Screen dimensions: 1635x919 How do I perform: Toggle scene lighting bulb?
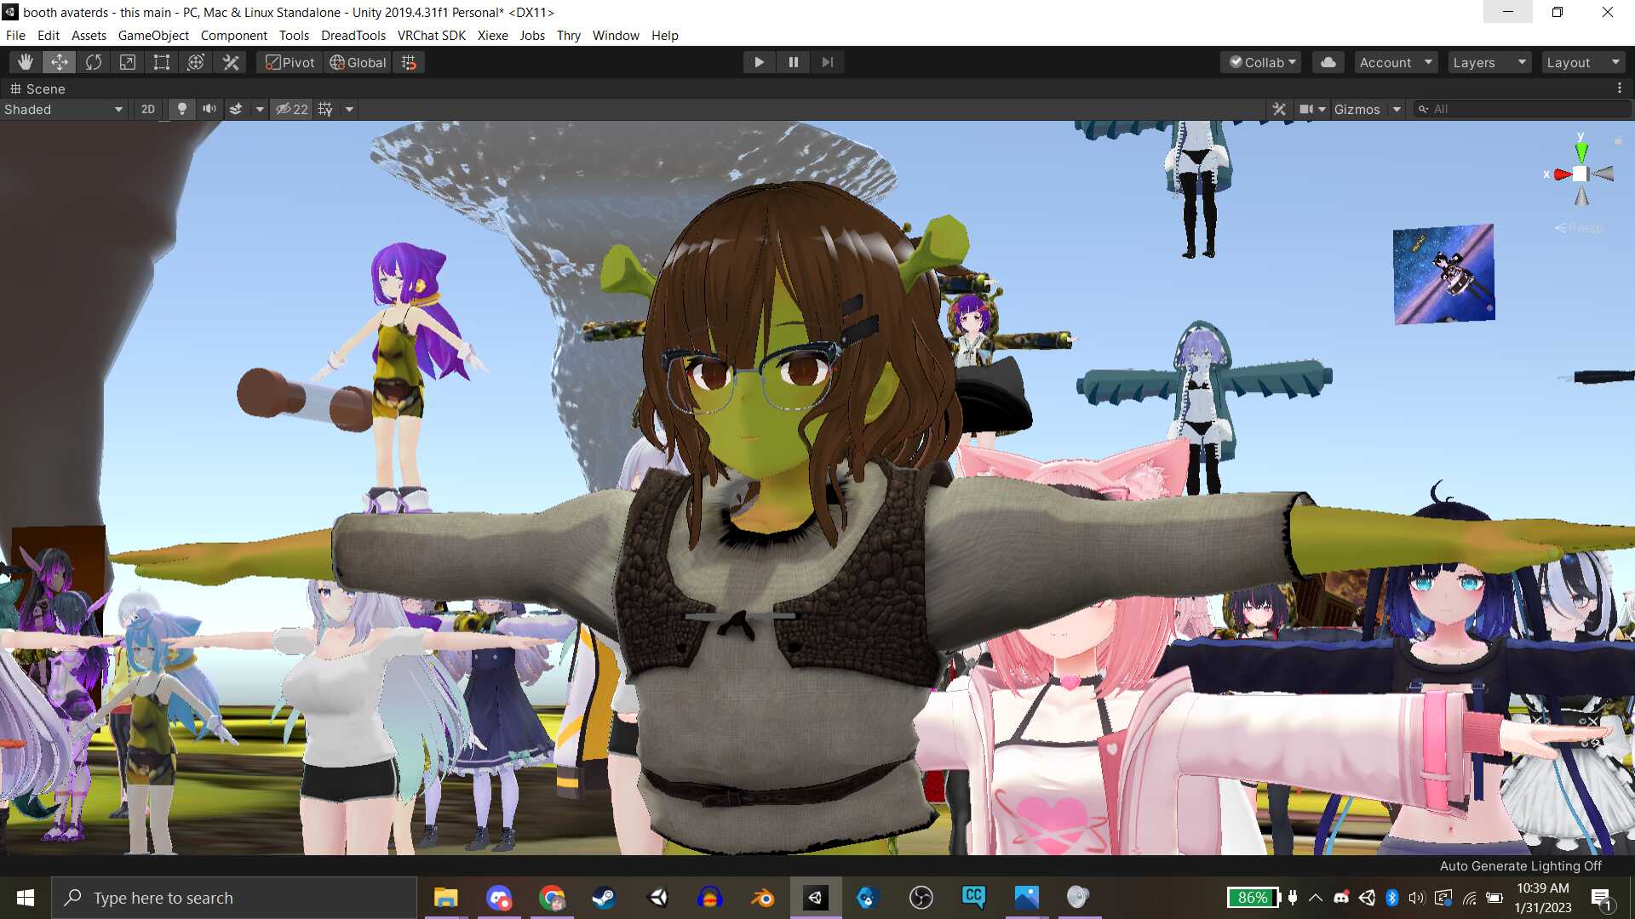pos(181,109)
